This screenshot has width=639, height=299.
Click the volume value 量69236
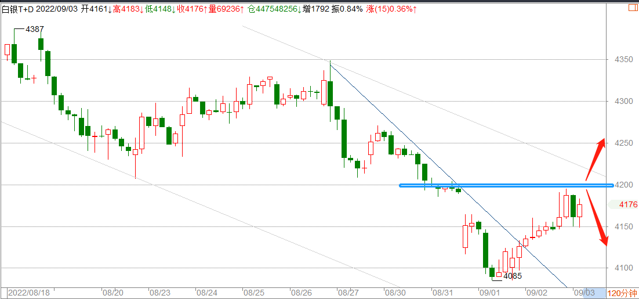pos(224,9)
